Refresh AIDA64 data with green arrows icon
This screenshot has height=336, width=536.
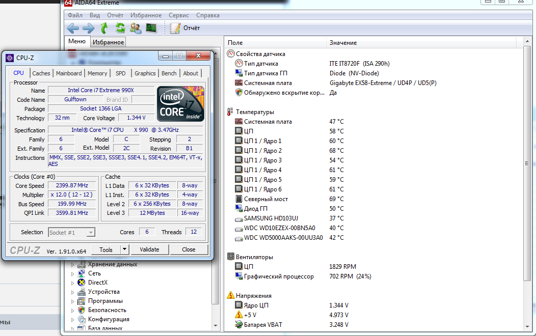120,28
